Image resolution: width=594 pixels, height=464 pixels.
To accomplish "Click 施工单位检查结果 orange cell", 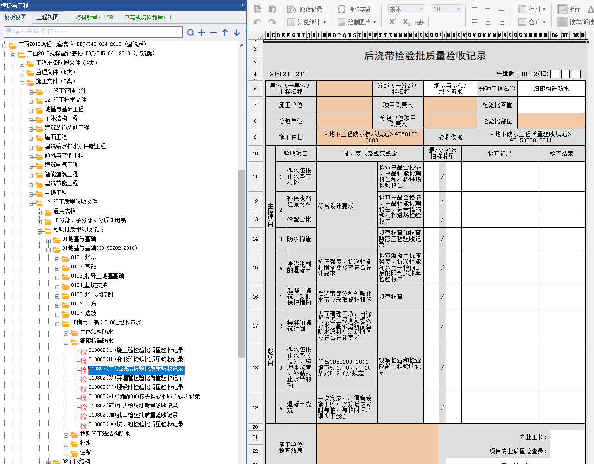I will pyautogui.click(x=377, y=444).
